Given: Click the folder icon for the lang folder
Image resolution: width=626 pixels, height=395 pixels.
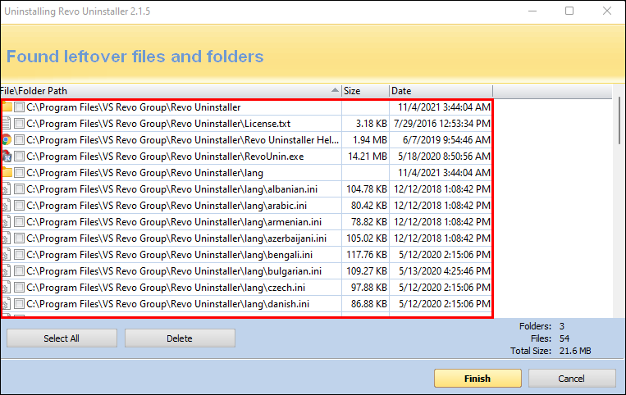Looking at the screenshot, I should 7,172.
